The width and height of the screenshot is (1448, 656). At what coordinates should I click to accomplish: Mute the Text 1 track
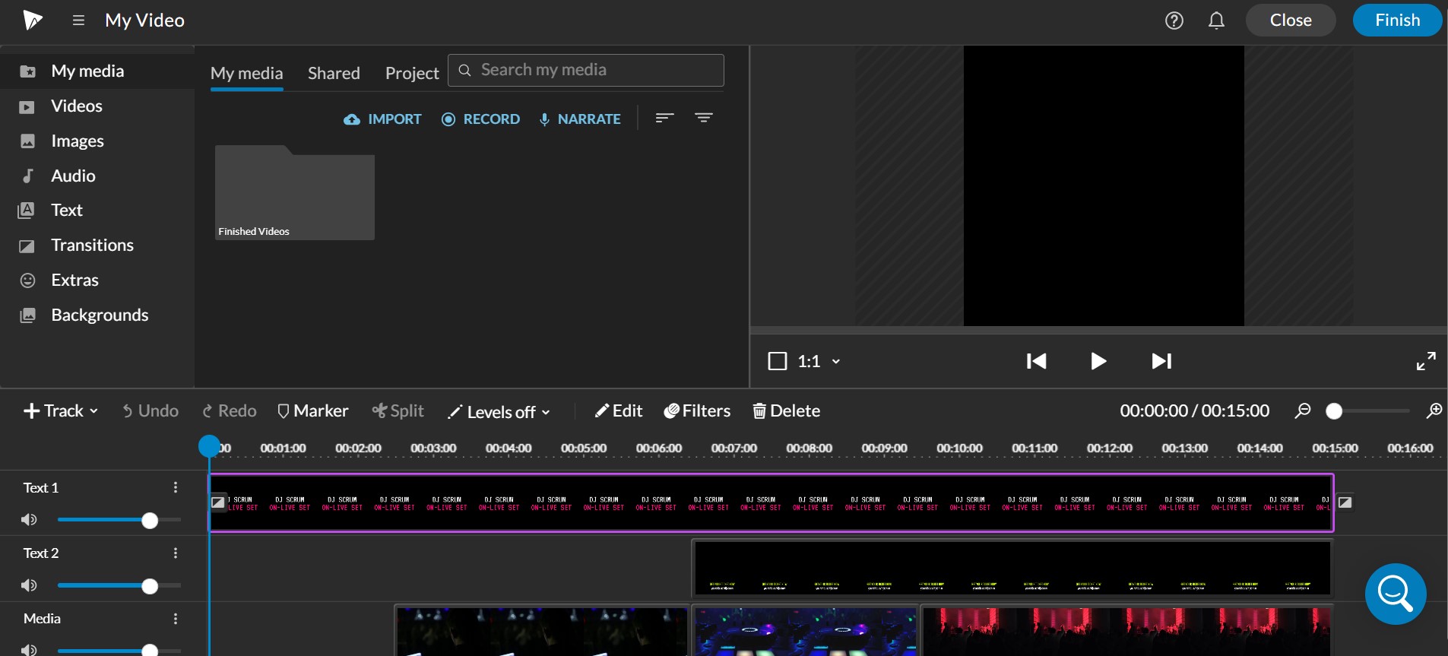(x=29, y=520)
